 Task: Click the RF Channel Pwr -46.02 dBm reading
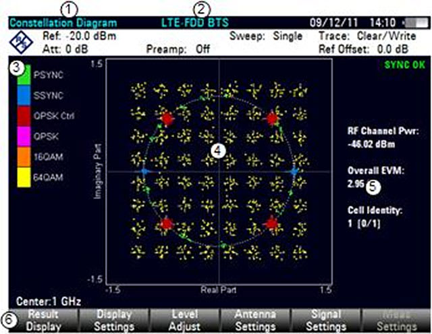383,138
